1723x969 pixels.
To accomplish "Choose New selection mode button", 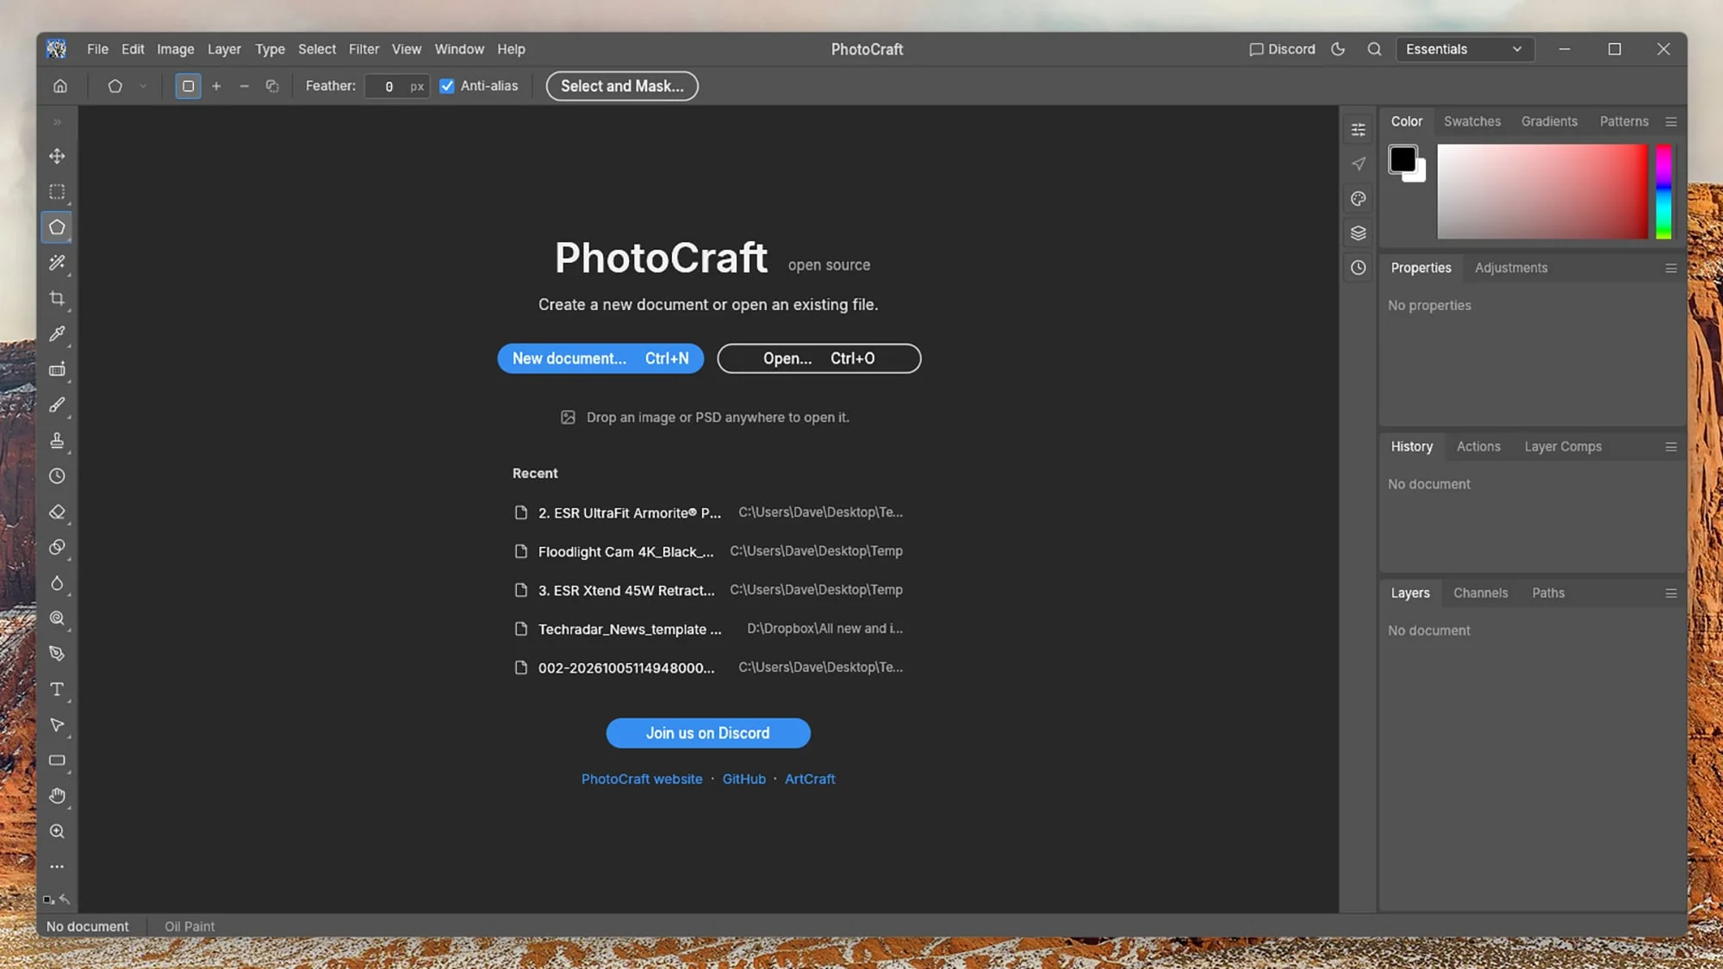I will (x=188, y=86).
